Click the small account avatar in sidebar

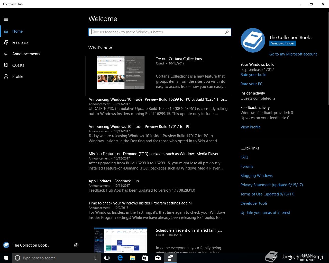pyautogui.click(x=6, y=245)
